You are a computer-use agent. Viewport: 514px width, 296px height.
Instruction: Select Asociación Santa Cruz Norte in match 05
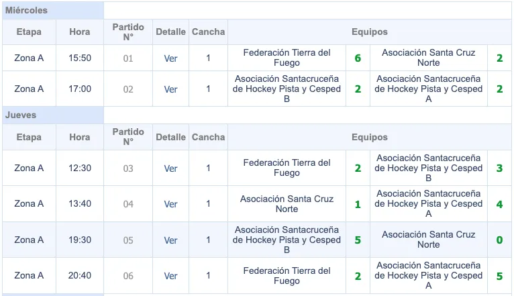tap(428, 240)
